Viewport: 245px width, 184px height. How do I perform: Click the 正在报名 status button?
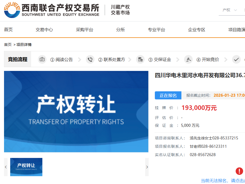(168, 95)
